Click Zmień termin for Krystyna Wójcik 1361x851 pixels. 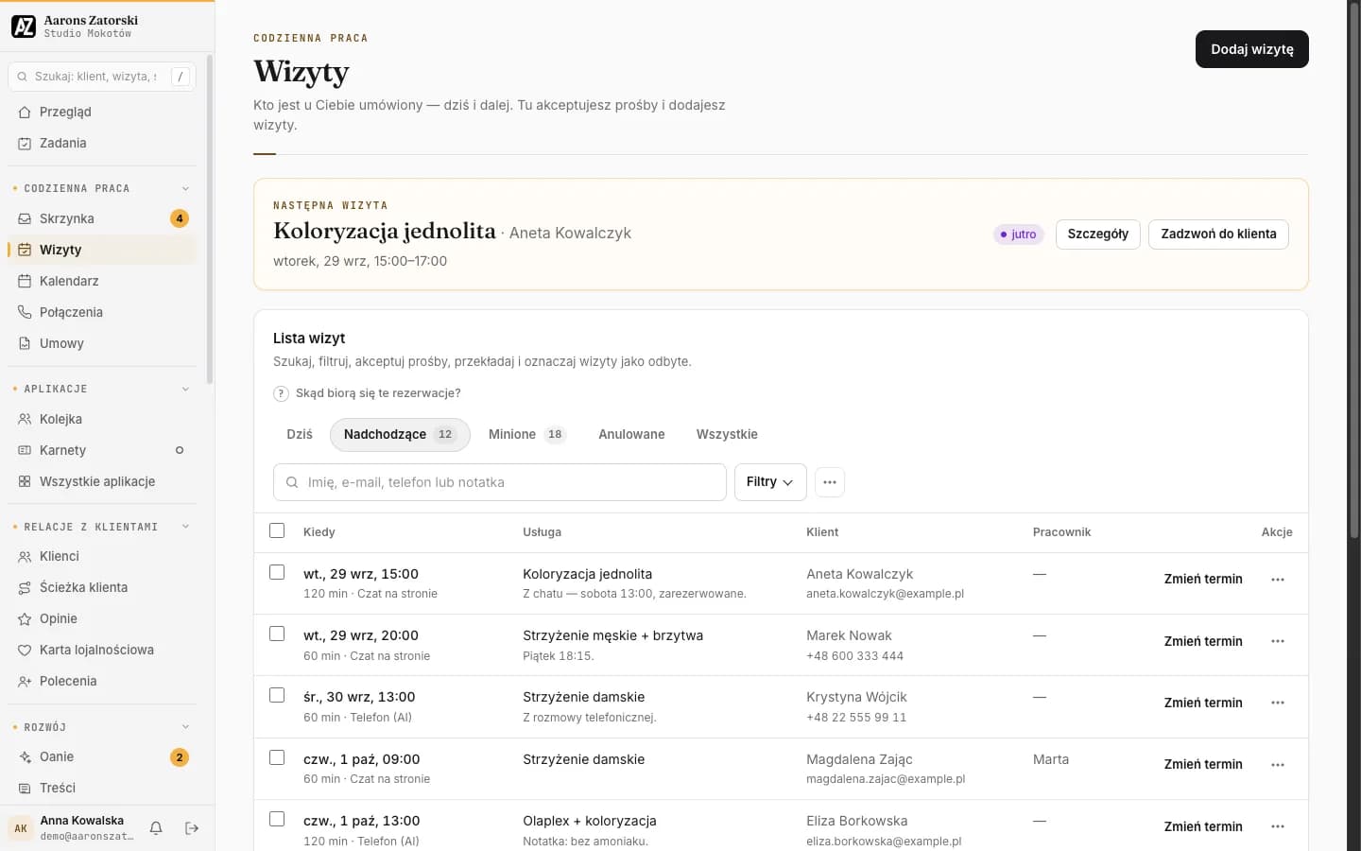1203,703
